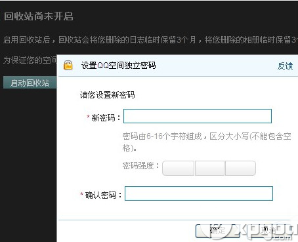
Task: Cancel the dialog with 取消 button
Action: coord(269,231)
